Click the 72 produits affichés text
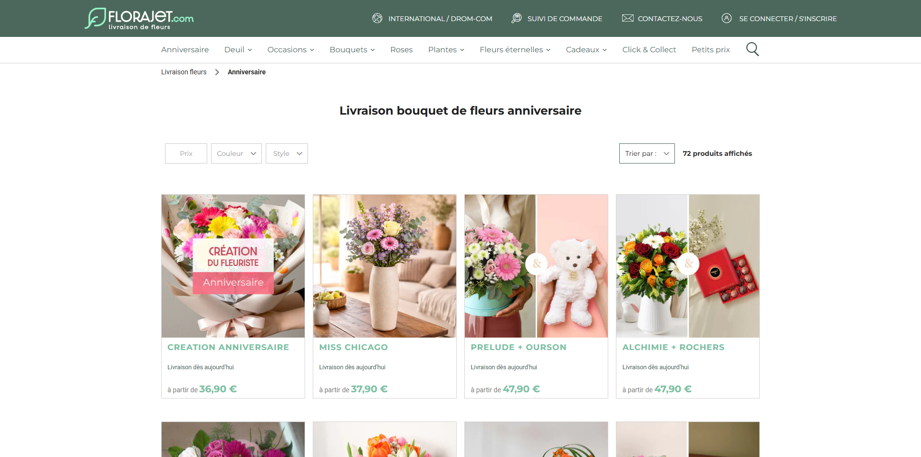 [x=717, y=153]
